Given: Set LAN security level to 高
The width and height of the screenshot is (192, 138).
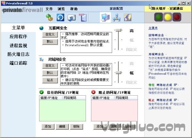Looking at the screenshot, I should tap(132, 64).
